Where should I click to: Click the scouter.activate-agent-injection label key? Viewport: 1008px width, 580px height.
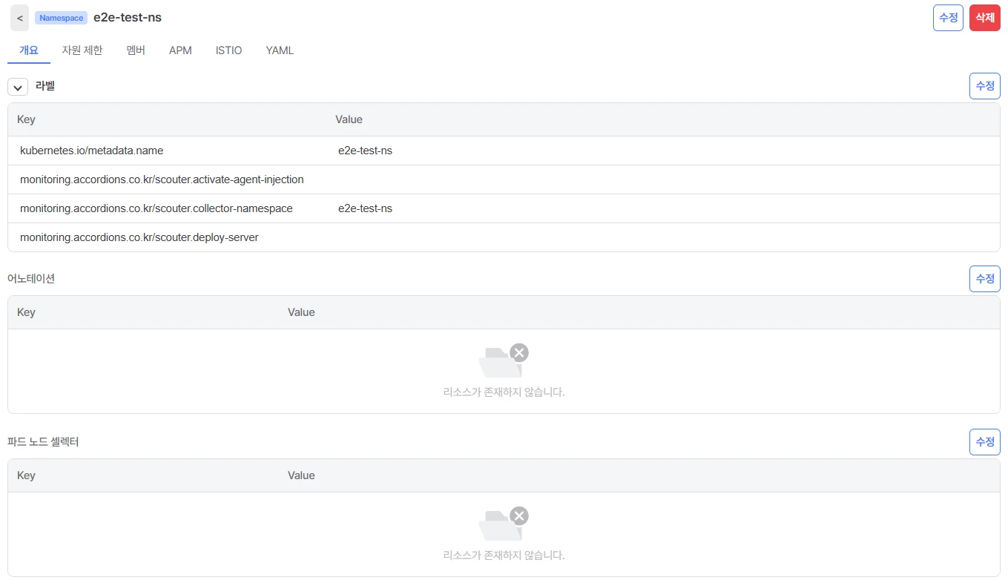162,179
